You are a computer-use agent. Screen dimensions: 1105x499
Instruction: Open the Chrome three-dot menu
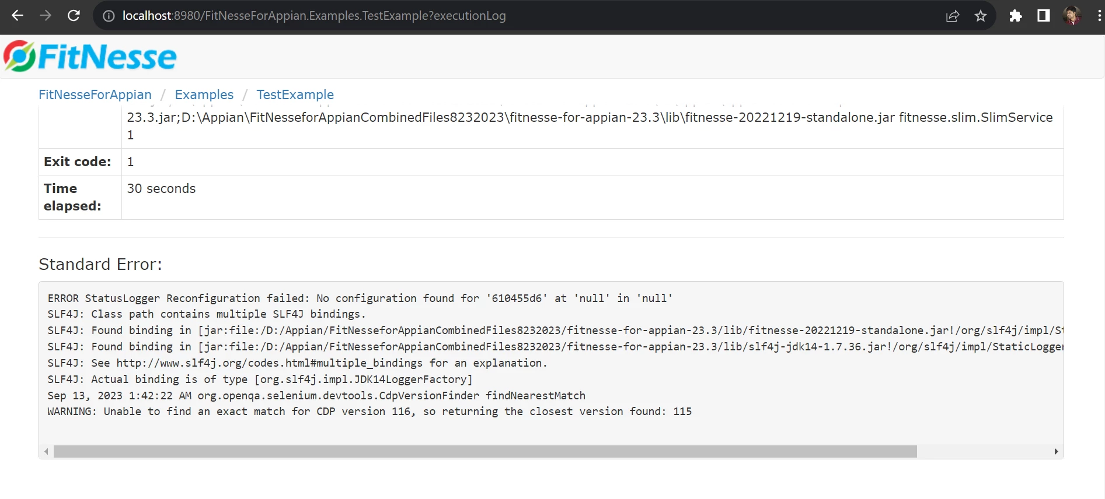[1099, 16]
